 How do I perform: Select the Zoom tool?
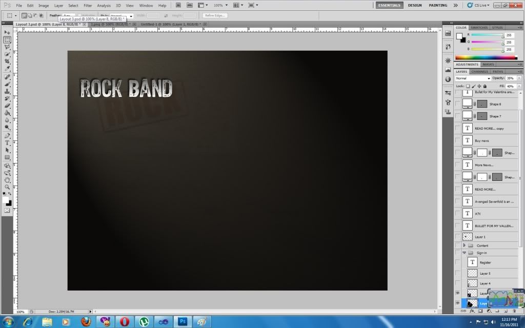pos(7,187)
